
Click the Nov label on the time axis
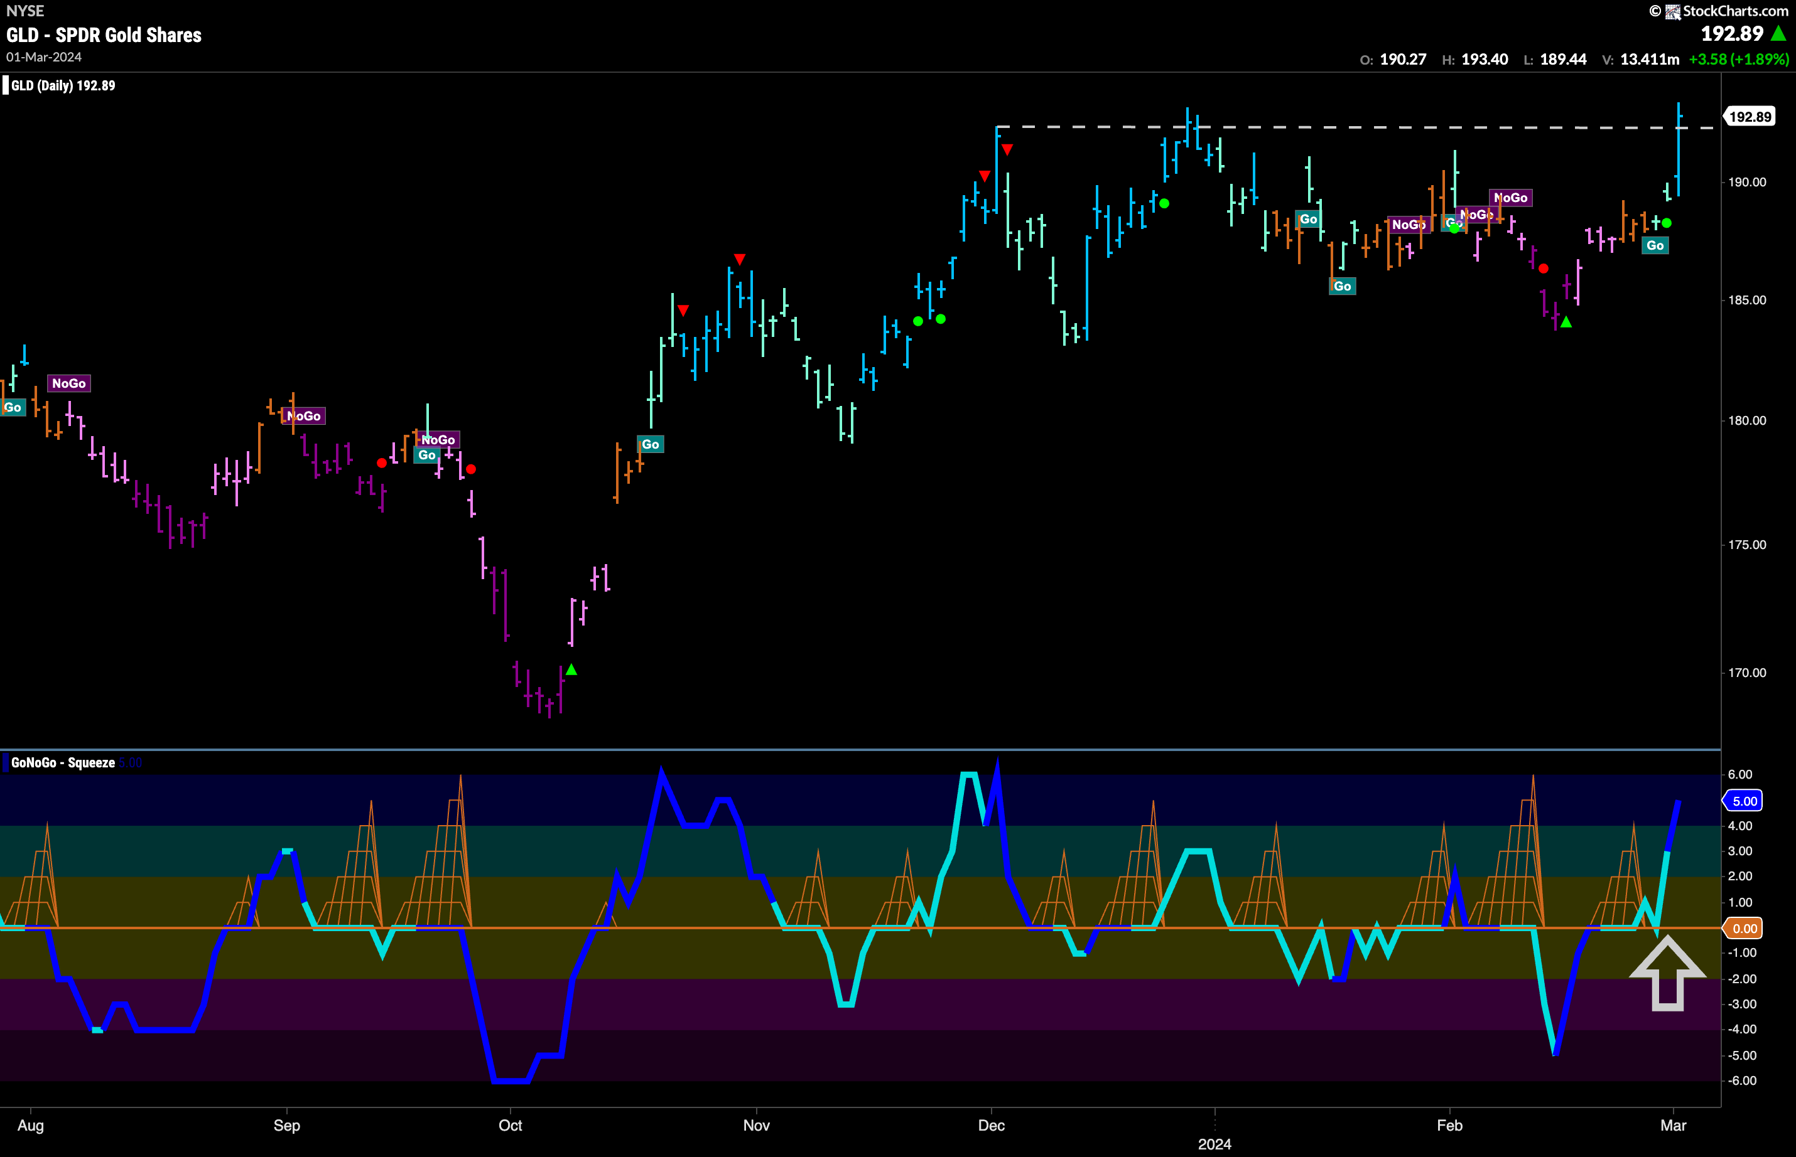[x=756, y=1126]
